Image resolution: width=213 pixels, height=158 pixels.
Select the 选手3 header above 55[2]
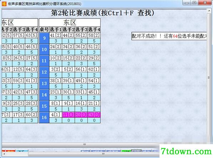click(81, 30)
